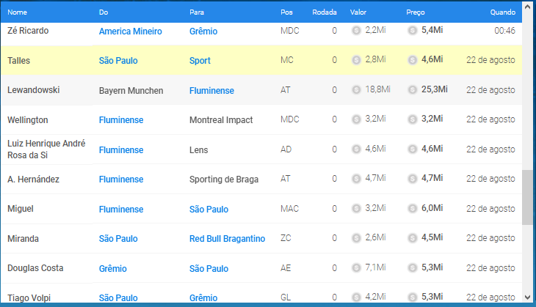Open Fluminense destination link for Lewandowski

[211, 90]
